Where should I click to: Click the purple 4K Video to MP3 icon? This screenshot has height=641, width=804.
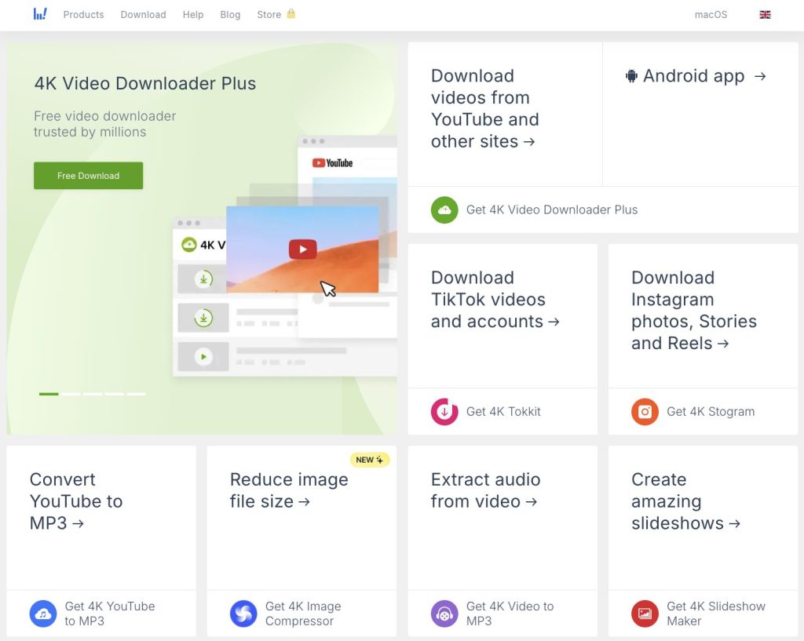click(444, 614)
